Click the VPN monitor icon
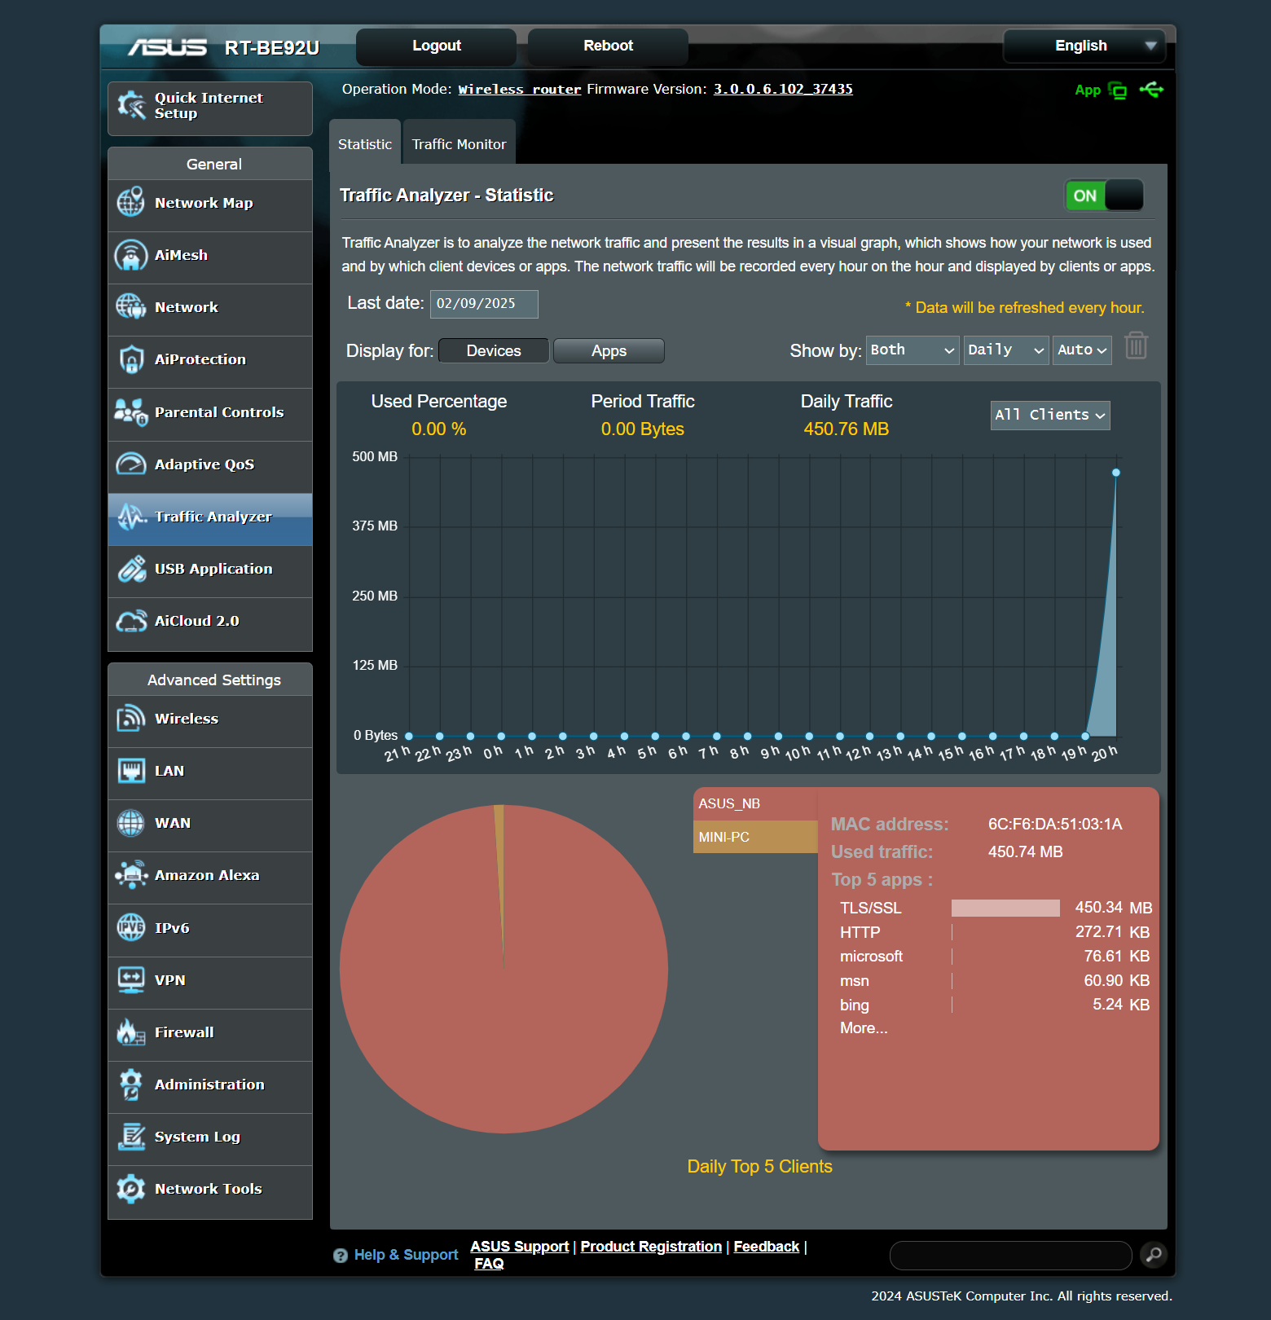 tap(131, 980)
